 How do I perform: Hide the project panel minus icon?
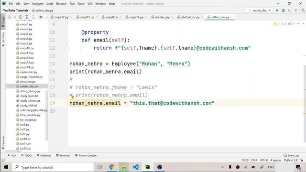pyautogui.click(x=46, y=17)
